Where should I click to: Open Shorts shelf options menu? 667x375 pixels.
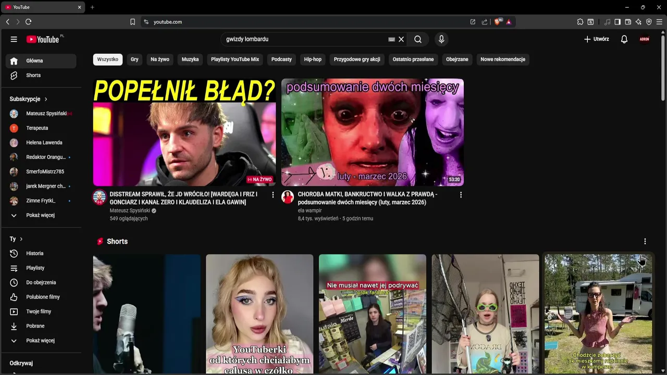click(645, 242)
